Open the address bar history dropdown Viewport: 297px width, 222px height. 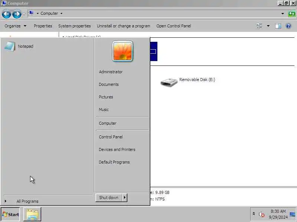pos(283,14)
